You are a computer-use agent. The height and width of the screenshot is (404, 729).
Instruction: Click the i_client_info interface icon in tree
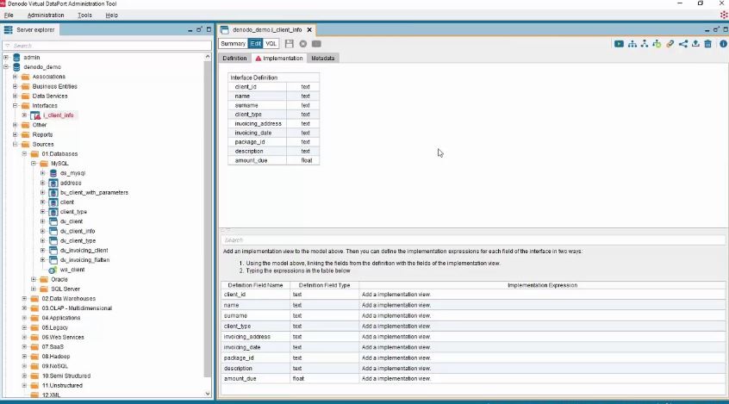pos(35,115)
